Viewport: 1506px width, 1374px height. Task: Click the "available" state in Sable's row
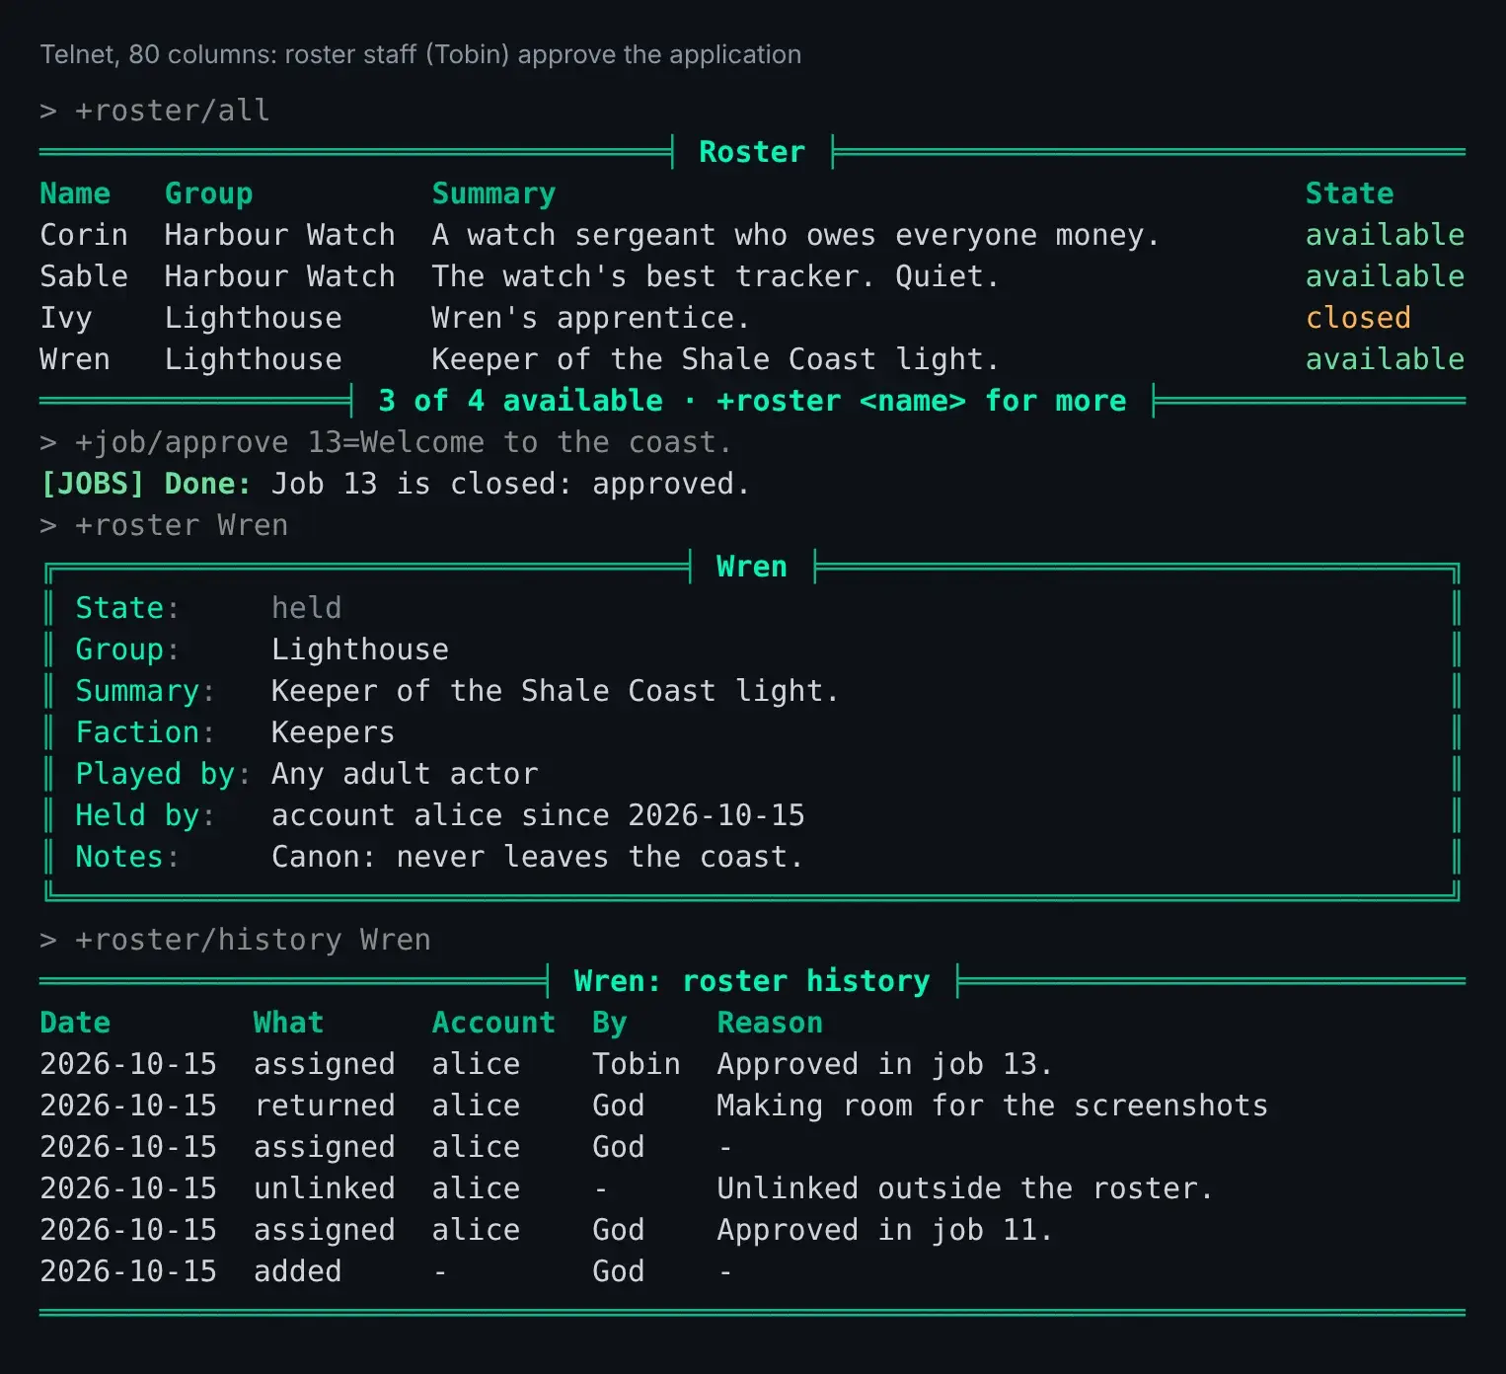pyautogui.click(x=1385, y=276)
